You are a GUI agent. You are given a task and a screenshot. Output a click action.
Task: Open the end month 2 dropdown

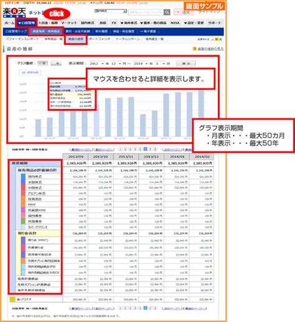(x=160, y=64)
